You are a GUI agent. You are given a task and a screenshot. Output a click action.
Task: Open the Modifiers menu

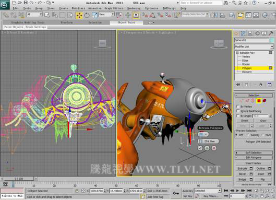[x=78, y=8]
